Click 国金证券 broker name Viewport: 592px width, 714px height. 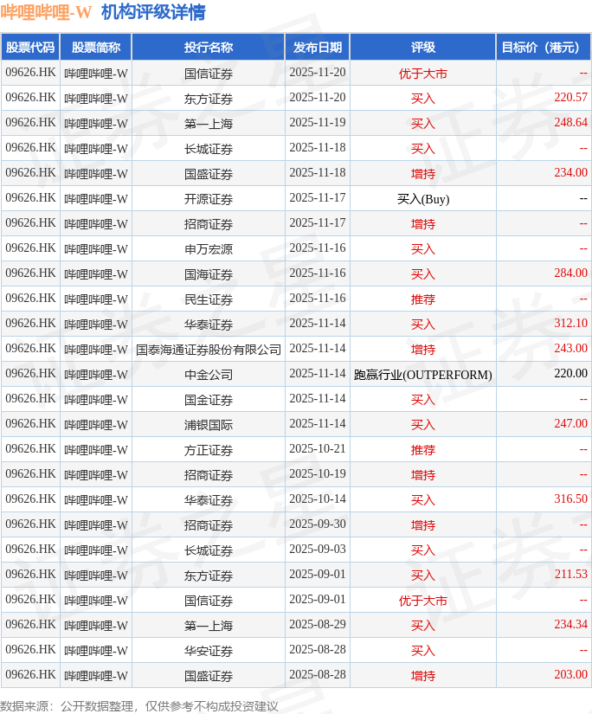click(209, 399)
